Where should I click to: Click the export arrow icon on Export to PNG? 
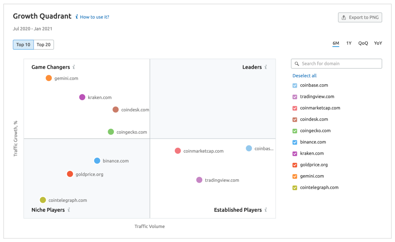tap(343, 17)
